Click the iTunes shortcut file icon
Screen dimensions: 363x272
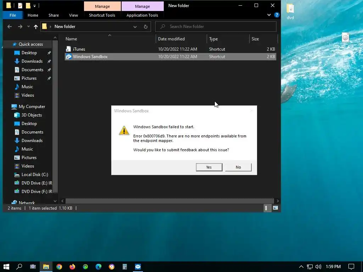point(68,49)
